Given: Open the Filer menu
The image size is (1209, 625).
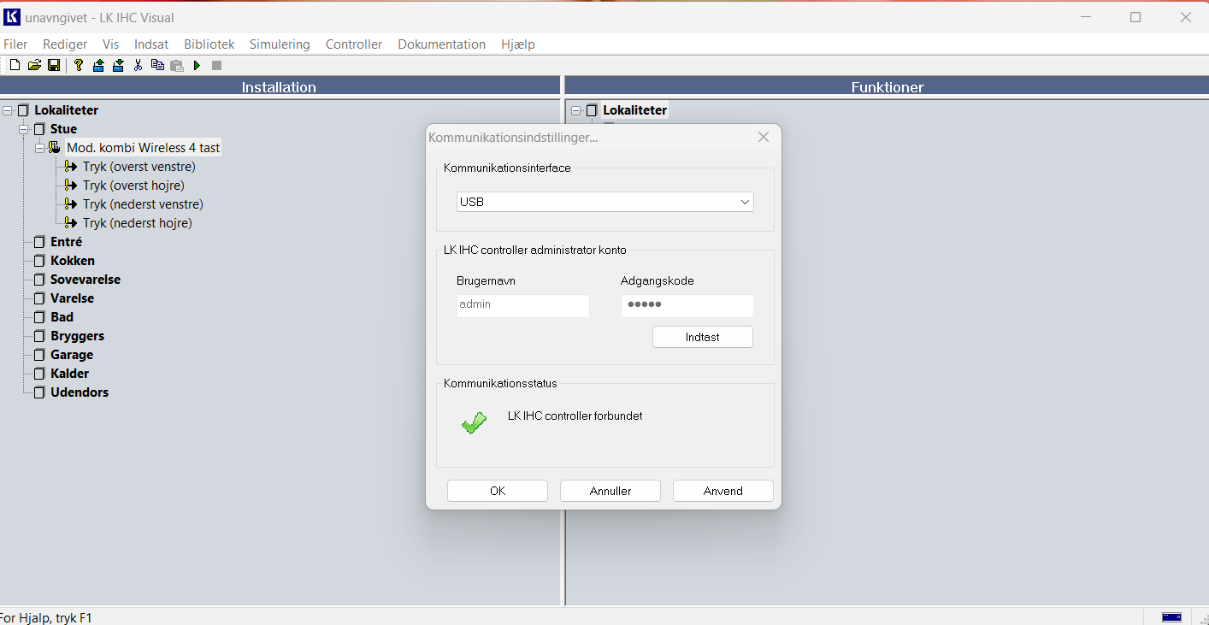Looking at the screenshot, I should click(x=15, y=44).
